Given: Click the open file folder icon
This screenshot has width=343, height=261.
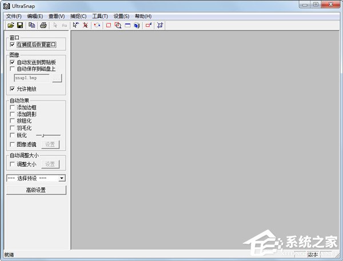Looking at the screenshot, I should tap(11, 25).
